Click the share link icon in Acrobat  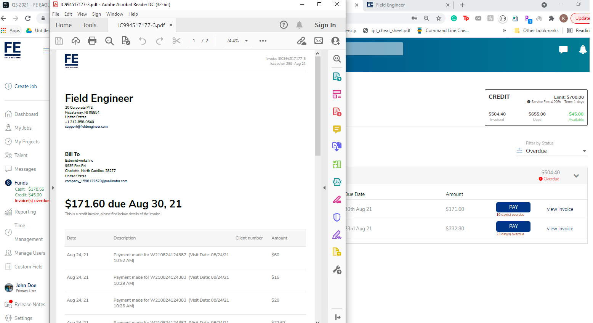click(x=302, y=41)
